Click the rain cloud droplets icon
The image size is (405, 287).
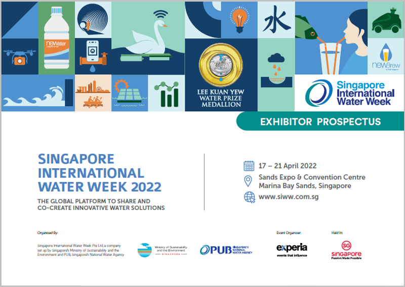tap(276, 70)
